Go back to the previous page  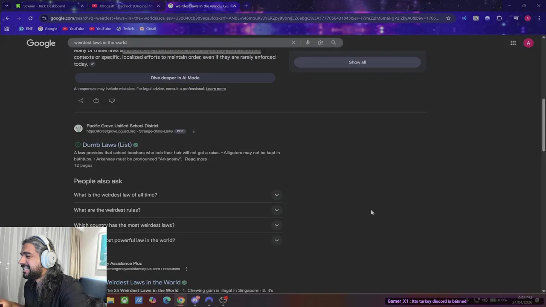coord(7,18)
